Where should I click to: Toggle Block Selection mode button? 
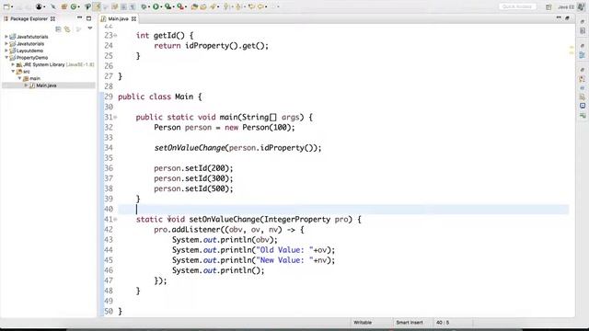point(123,6)
